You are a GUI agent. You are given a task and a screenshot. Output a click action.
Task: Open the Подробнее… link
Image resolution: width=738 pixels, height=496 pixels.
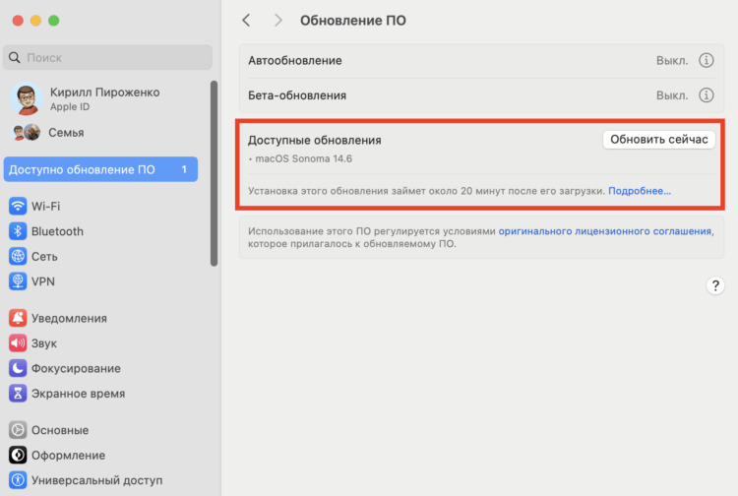[x=640, y=191]
